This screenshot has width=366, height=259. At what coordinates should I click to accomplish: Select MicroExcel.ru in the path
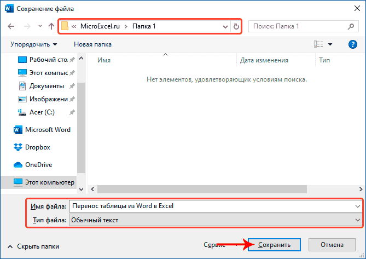click(100, 26)
